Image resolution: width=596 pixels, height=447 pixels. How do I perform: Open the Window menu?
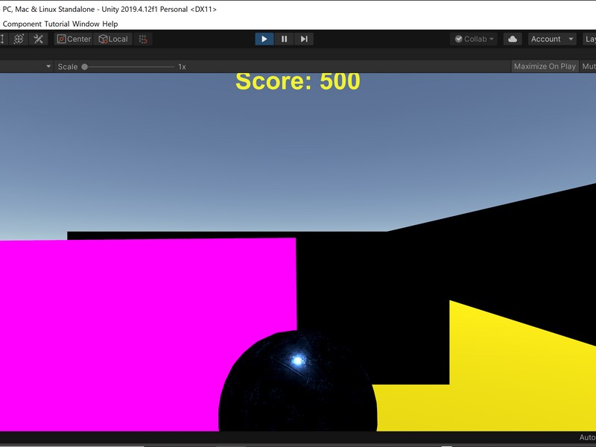click(86, 23)
